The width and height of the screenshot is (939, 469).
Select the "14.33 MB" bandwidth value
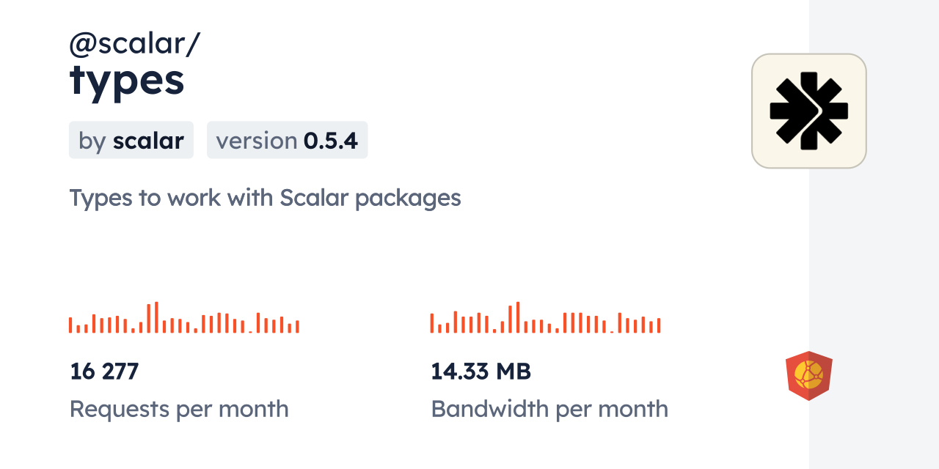481,372
